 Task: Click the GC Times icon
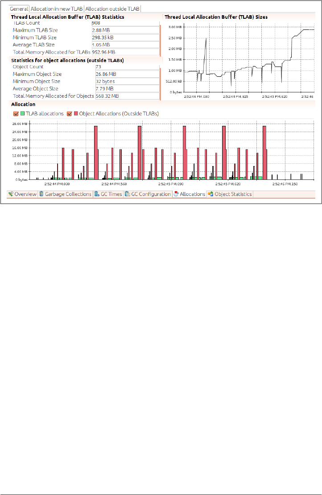pos(97,194)
